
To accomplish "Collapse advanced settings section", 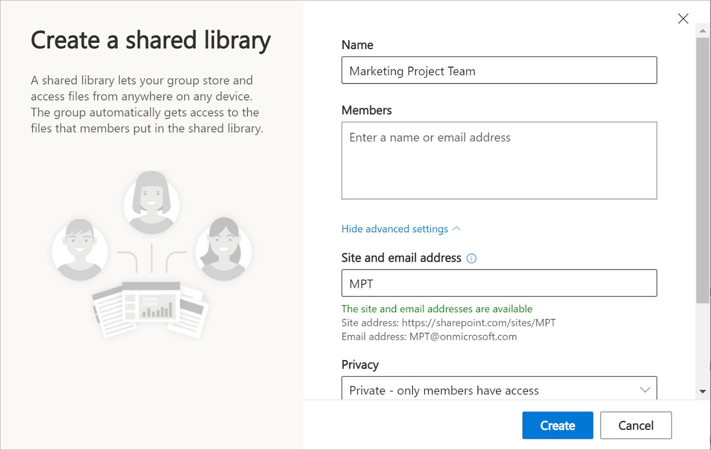I will pos(395,229).
